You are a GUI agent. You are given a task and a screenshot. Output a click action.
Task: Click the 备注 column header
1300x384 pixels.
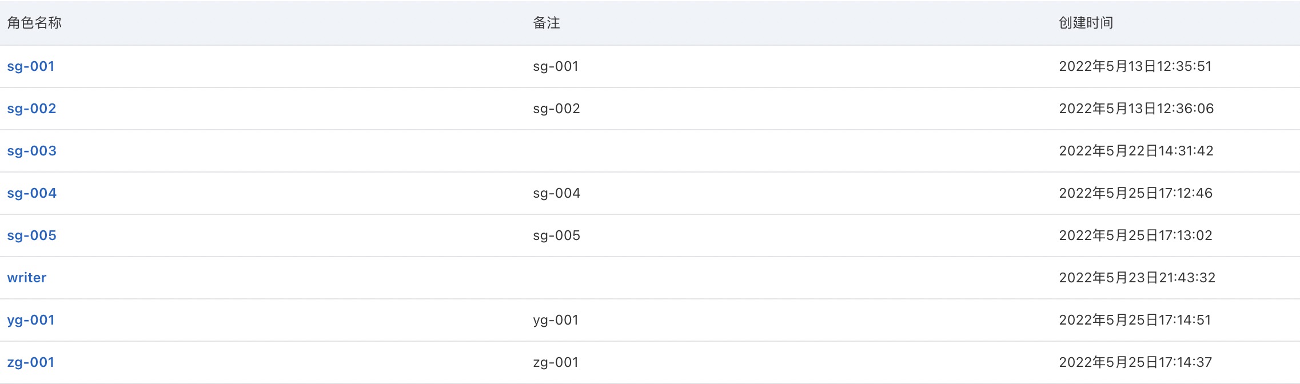tap(547, 23)
